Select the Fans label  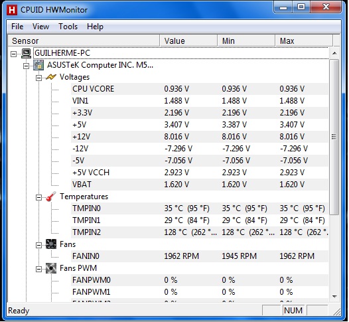tap(68, 244)
